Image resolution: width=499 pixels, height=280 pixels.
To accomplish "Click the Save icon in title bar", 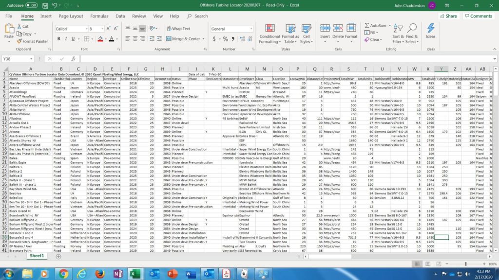I will point(45,5).
